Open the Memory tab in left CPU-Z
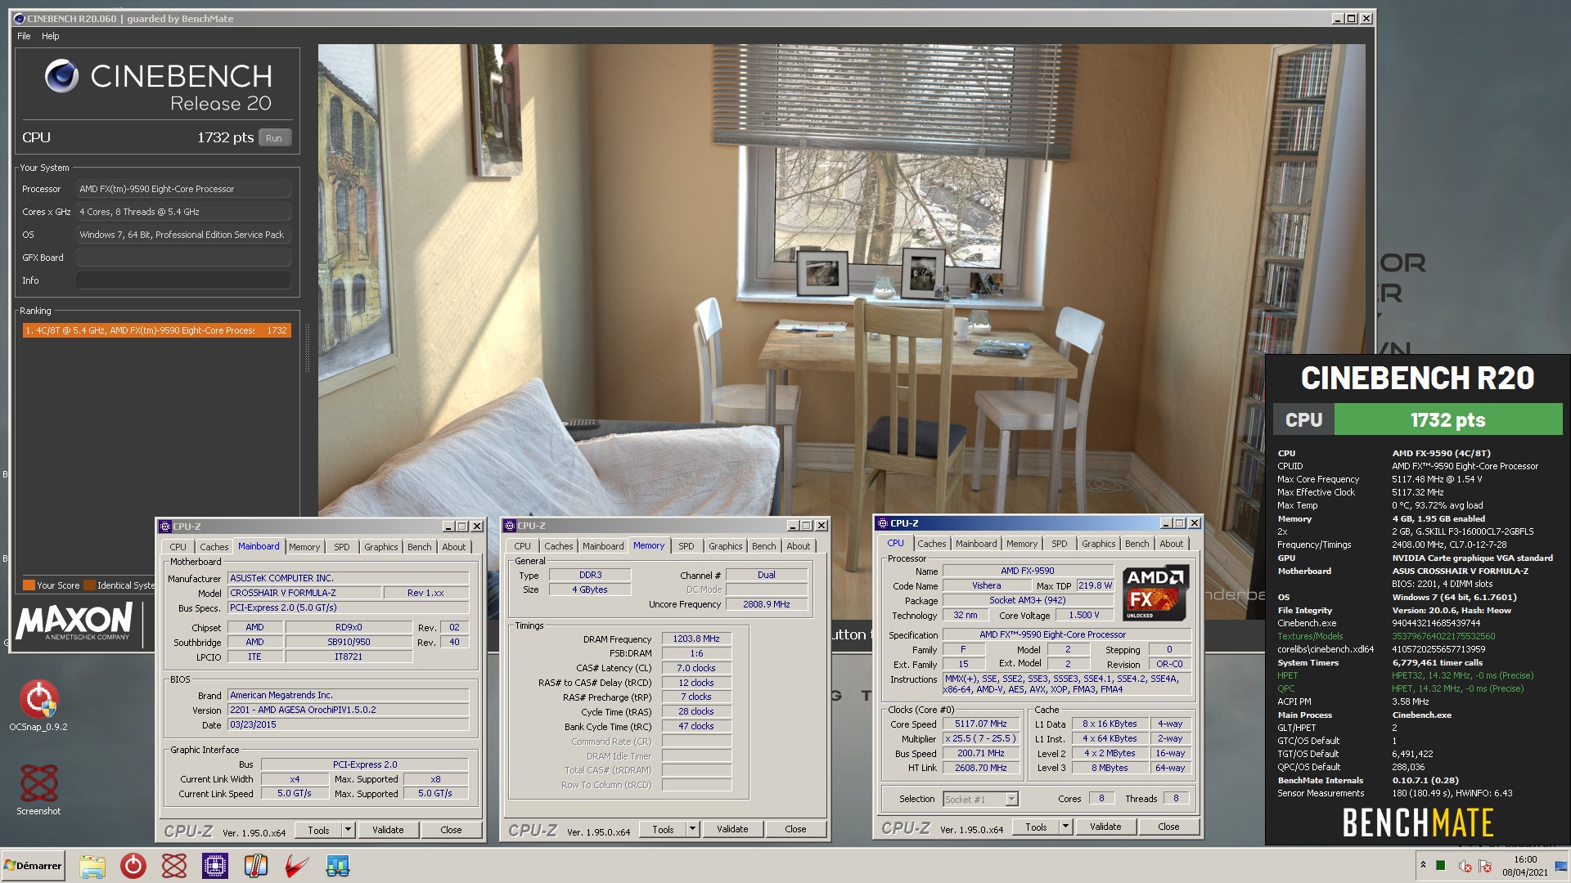The height and width of the screenshot is (883, 1571). pos(304,547)
